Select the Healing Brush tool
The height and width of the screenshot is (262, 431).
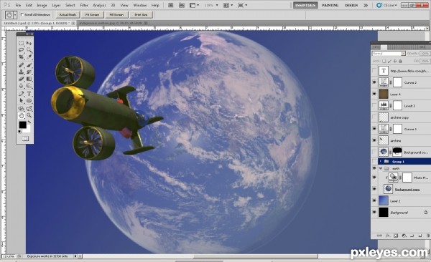pyautogui.click(x=21, y=65)
